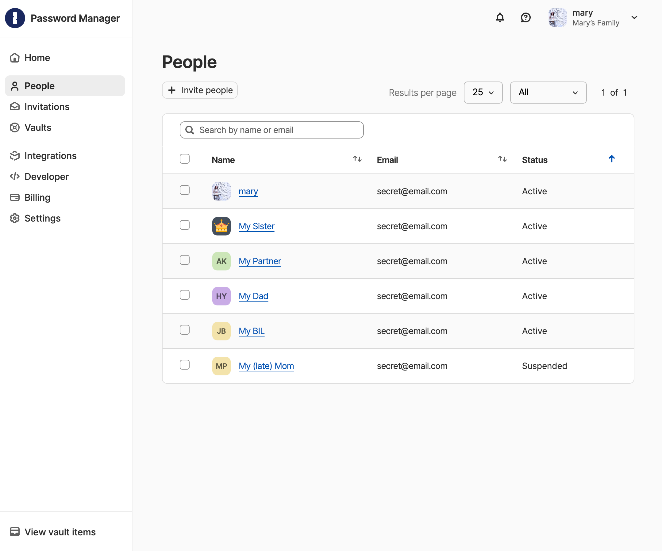
Task: Sort the table by the Email column
Action: 502,159
